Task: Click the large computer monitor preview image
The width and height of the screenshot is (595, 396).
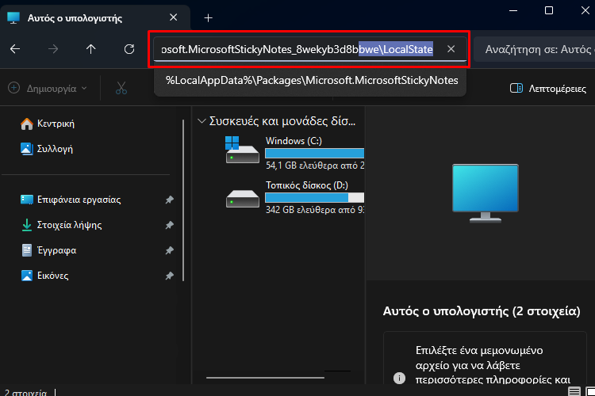Action: click(x=485, y=193)
